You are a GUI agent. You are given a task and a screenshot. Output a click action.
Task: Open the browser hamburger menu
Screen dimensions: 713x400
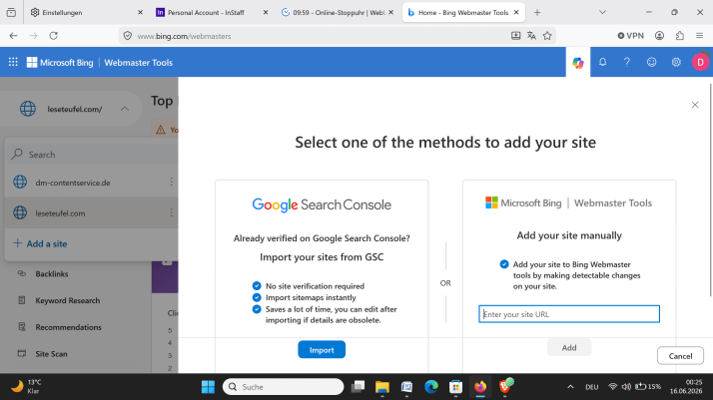tap(699, 36)
